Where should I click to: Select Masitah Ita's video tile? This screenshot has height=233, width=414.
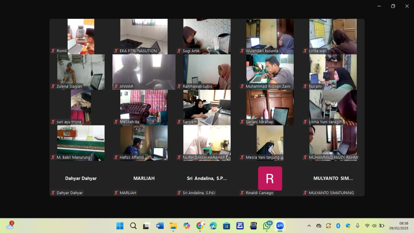[x=144, y=108]
